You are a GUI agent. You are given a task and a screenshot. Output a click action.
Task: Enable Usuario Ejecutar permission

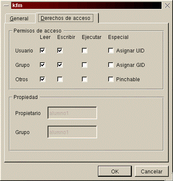(x=84, y=50)
